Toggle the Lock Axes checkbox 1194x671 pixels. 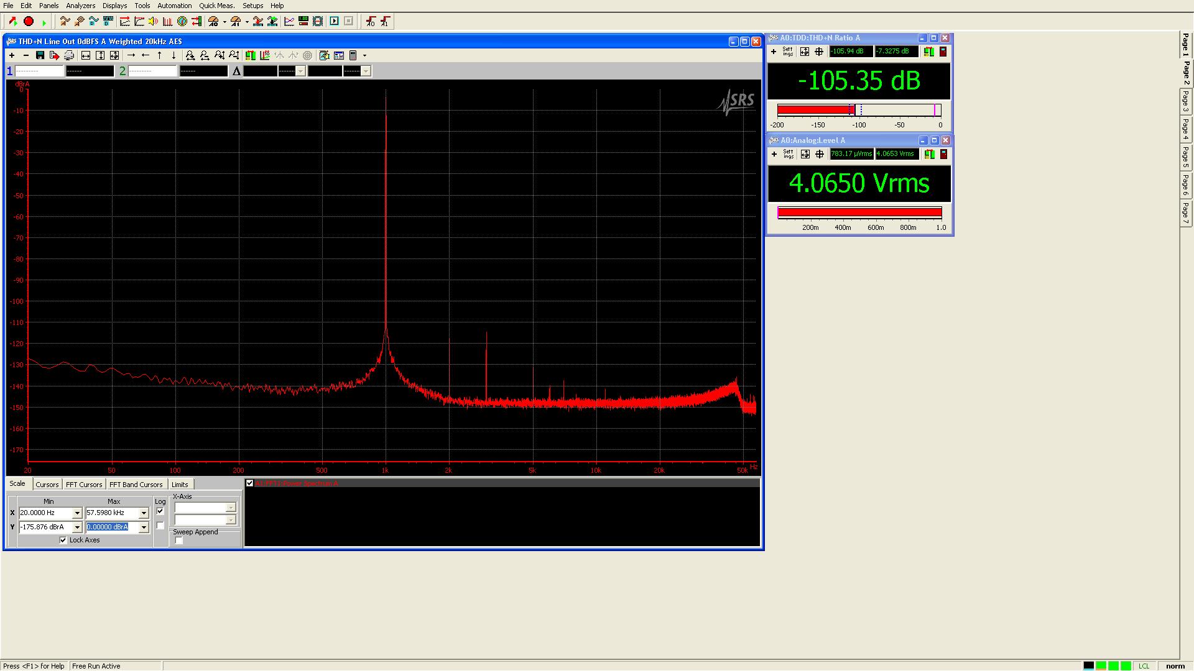click(x=63, y=540)
